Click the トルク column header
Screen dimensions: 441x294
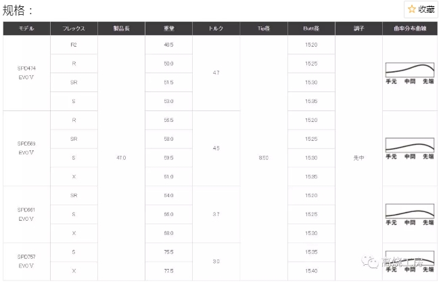[216, 29]
